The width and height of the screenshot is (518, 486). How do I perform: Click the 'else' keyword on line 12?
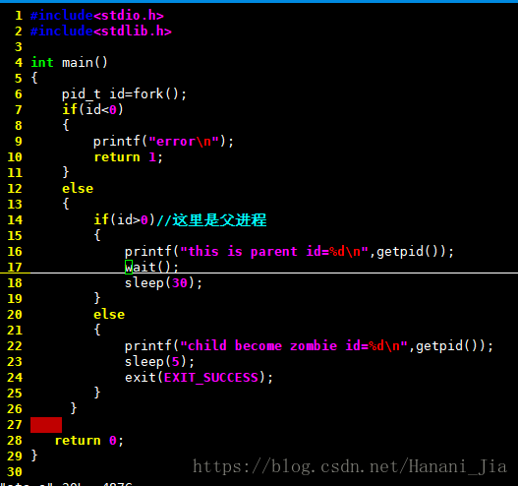(x=78, y=189)
